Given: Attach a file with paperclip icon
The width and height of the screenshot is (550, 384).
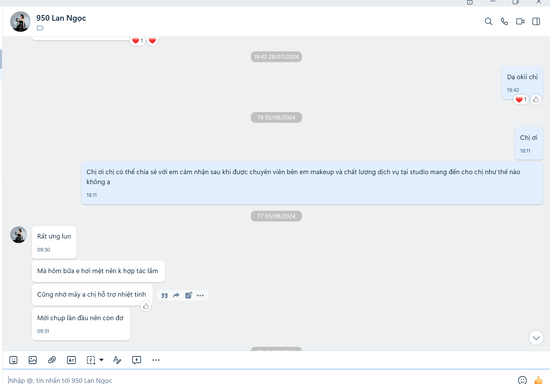Looking at the screenshot, I should 52,360.
